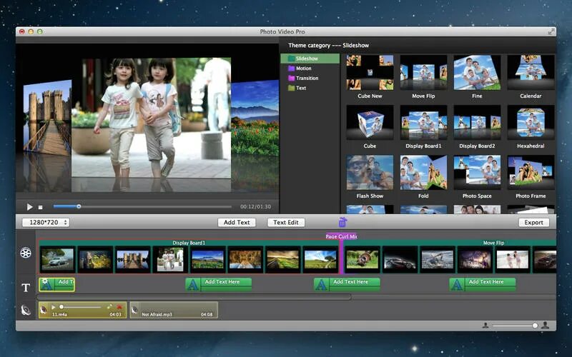The height and width of the screenshot is (357, 572).
Task: Click the large person zoom-in icon
Action: (545, 325)
